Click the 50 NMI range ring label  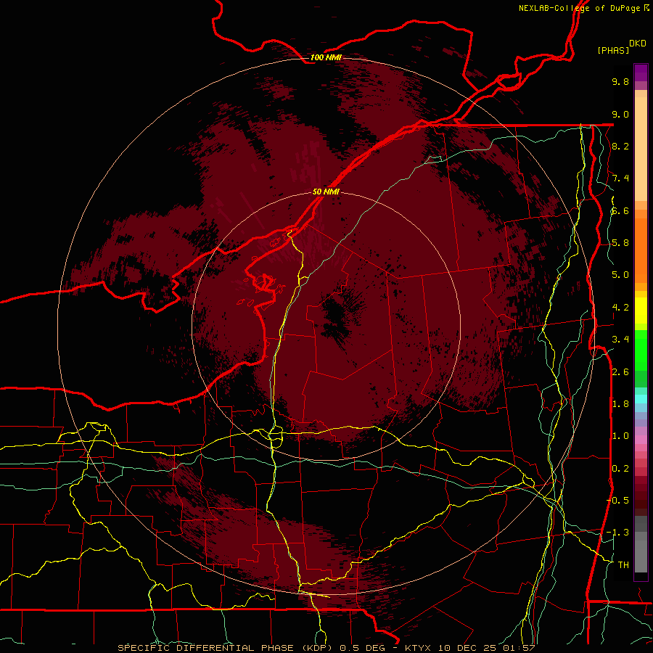[326, 192]
